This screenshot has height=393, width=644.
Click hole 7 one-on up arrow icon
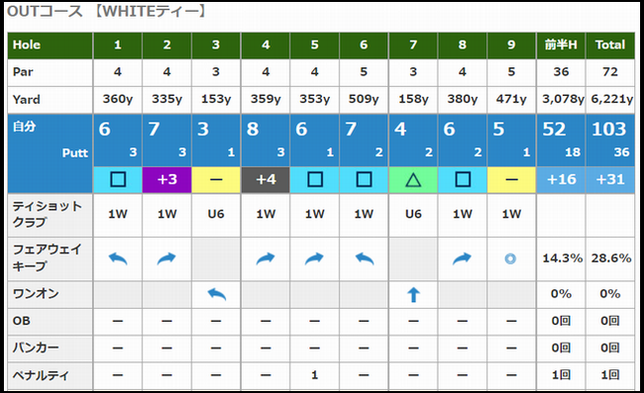tap(413, 295)
